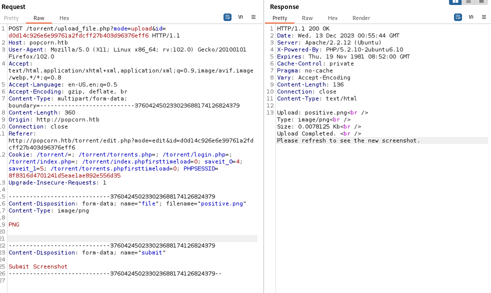
Task: Select the Pretty tab in Response panel
Action: click(x=280, y=18)
